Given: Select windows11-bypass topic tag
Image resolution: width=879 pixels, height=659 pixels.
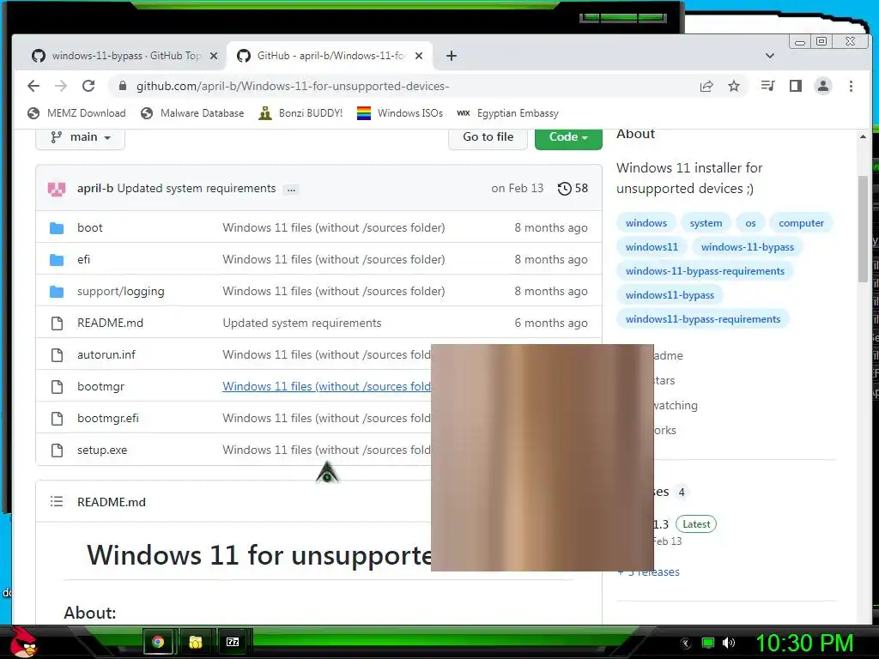Looking at the screenshot, I should tap(670, 295).
